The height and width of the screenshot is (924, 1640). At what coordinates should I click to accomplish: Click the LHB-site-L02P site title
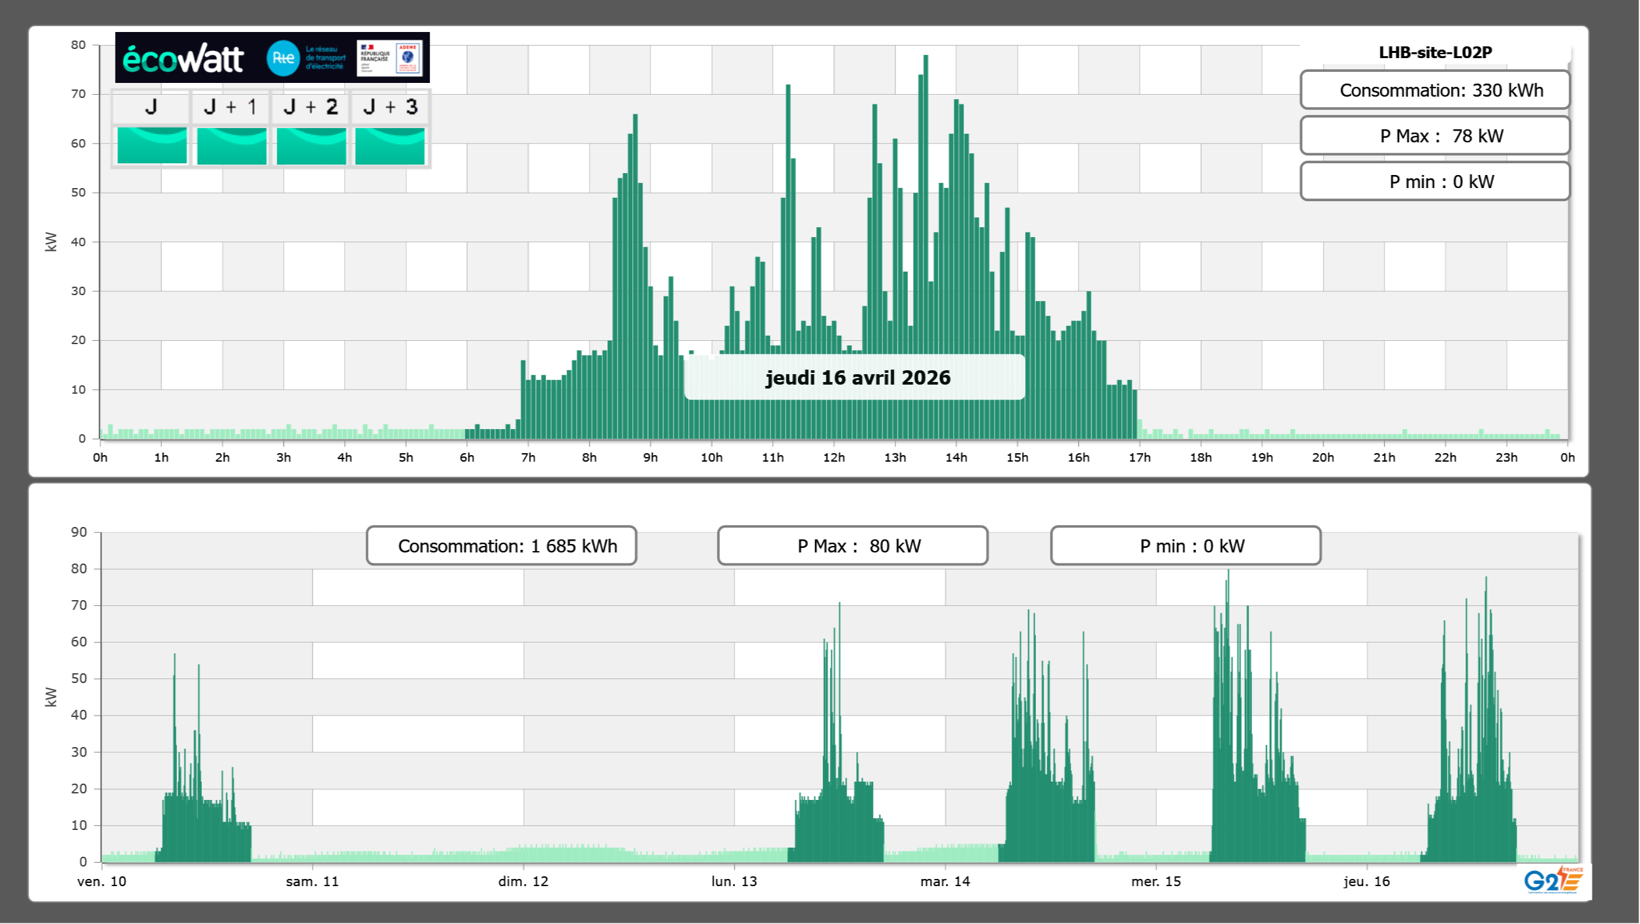tap(1435, 52)
